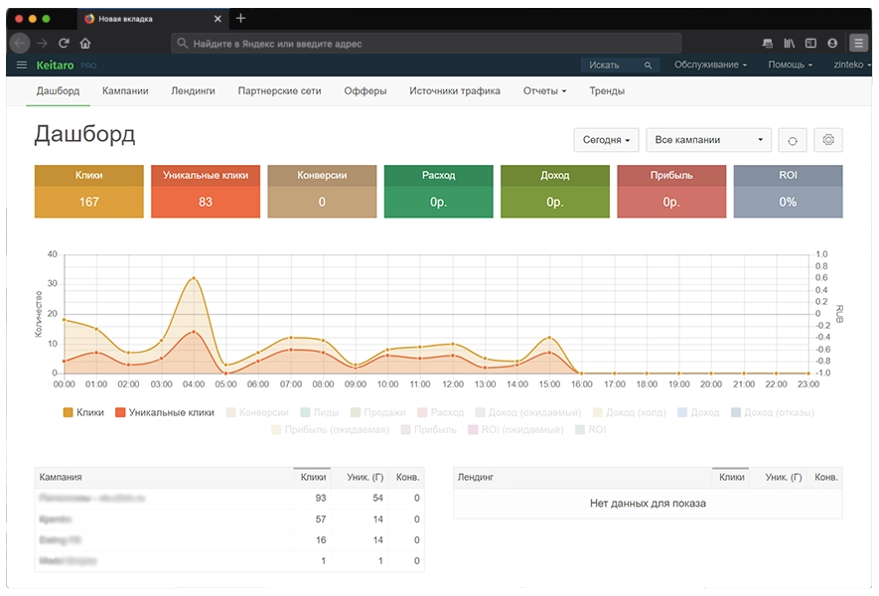Open the browser library bookmarks icon
The width and height of the screenshot is (879, 596).
(790, 44)
